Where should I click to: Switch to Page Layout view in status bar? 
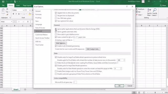coord(139,92)
